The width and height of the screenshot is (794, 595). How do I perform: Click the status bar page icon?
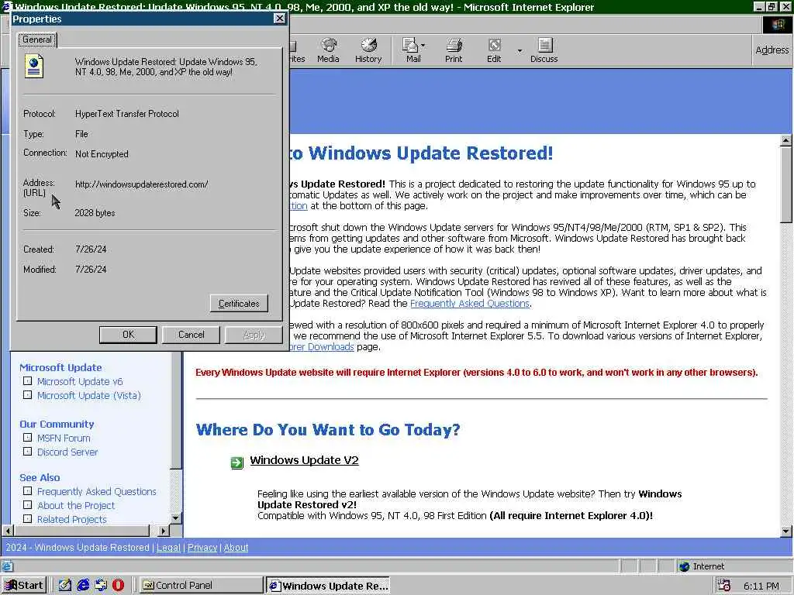[x=7, y=566]
